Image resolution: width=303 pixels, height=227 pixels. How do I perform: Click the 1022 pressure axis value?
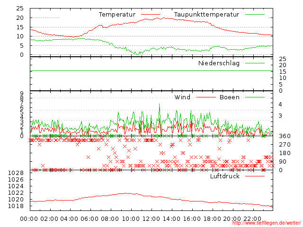coord(16,193)
